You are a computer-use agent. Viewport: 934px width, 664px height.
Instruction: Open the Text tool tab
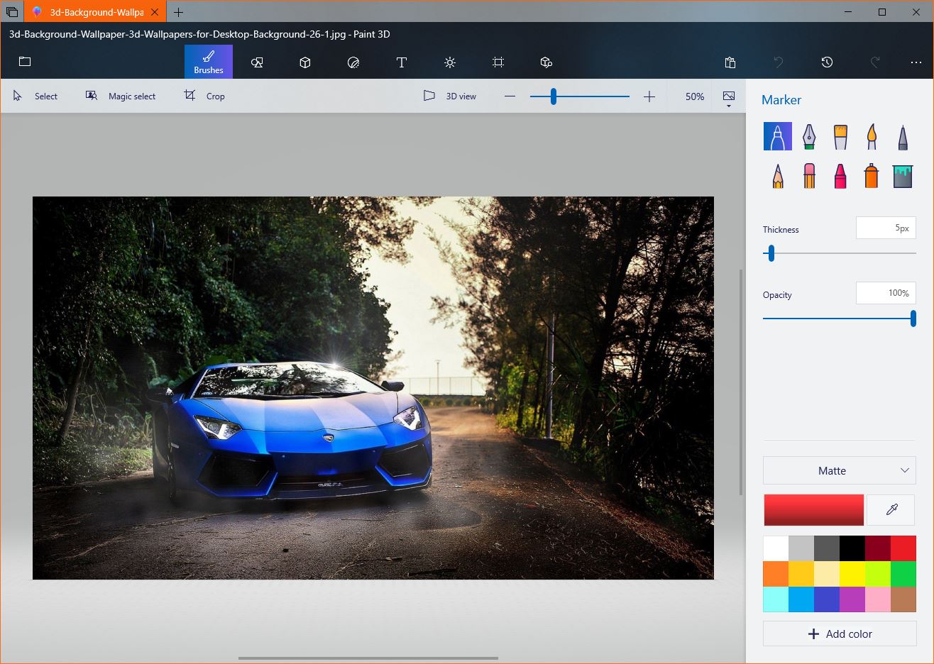click(x=402, y=62)
